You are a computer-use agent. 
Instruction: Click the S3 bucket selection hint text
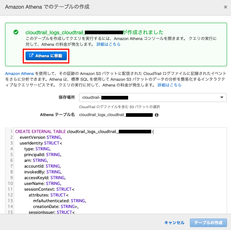tap(119, 107)
